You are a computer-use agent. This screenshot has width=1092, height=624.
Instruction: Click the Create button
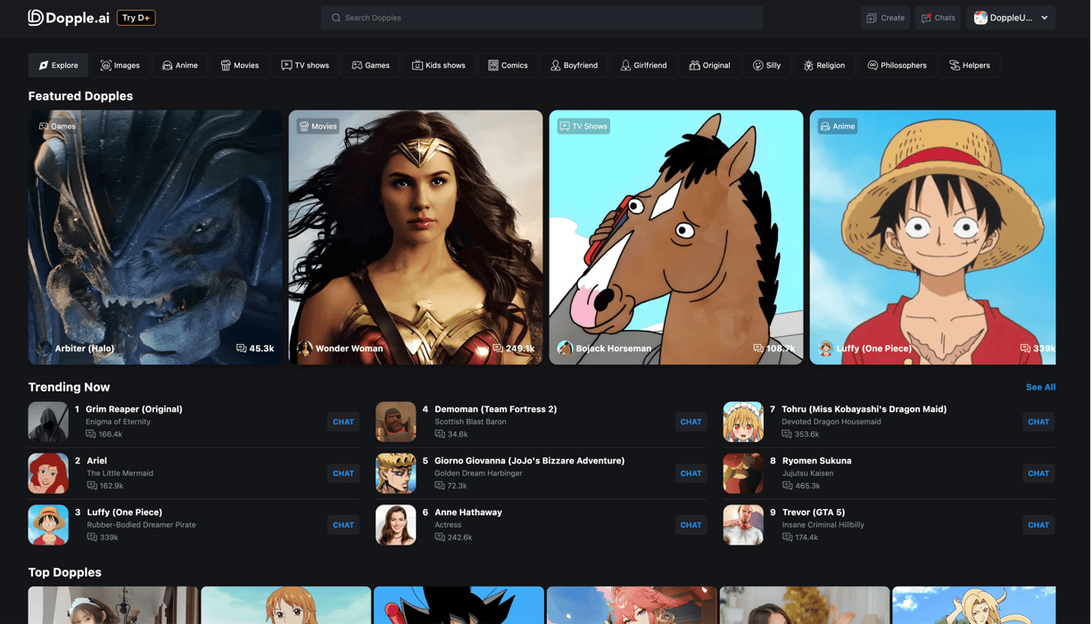[x=886, y=18]
